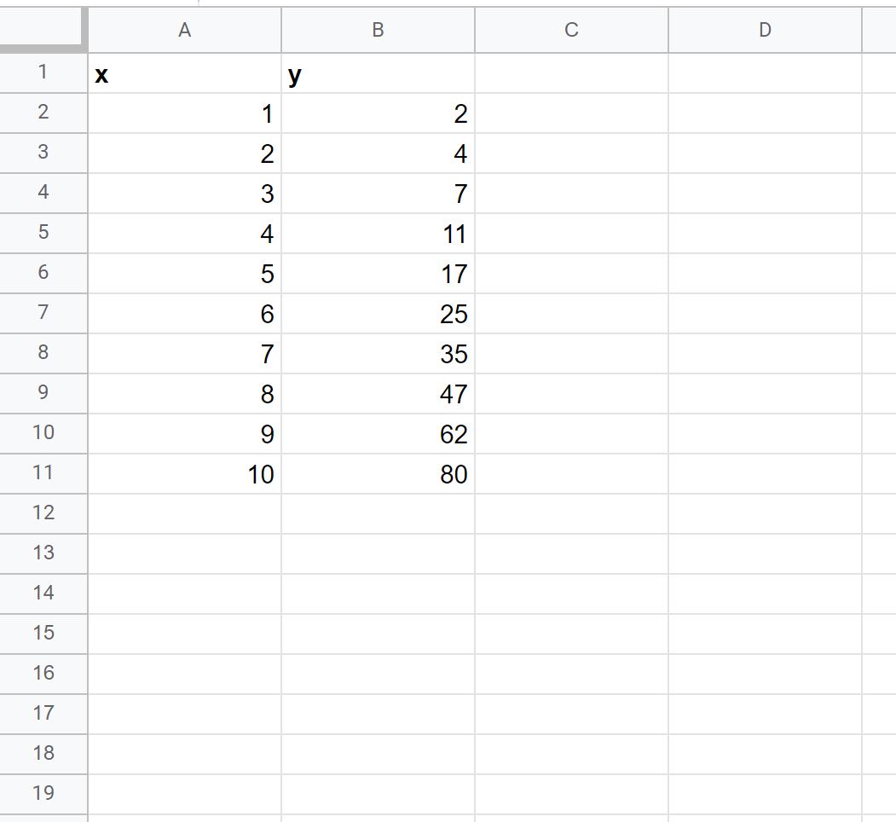Select column D header
896x822 pixels.
764,30
